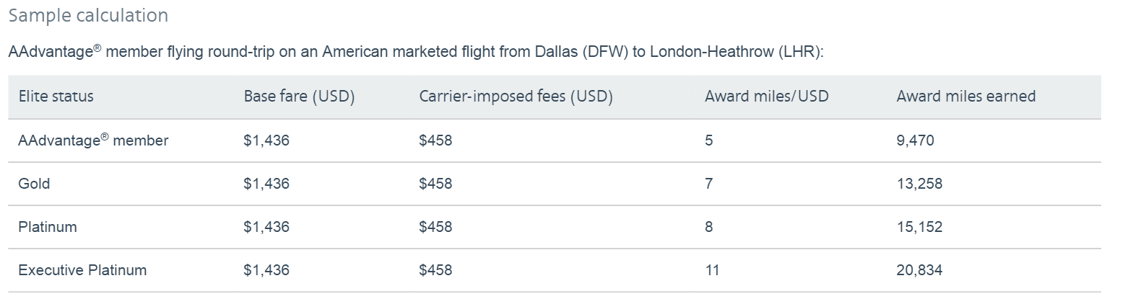Click the Executive Platinum row label
This screenshot has height=304, width=1133.
[x=82, y=270]
